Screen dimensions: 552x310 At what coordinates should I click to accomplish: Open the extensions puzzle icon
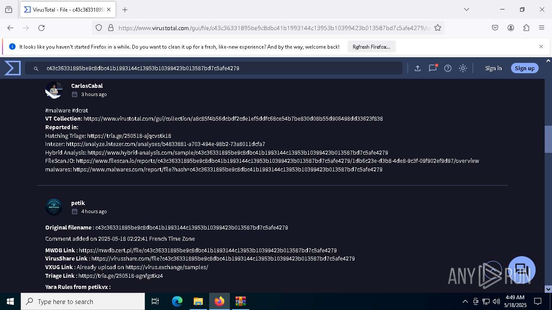tap(526, 28)
